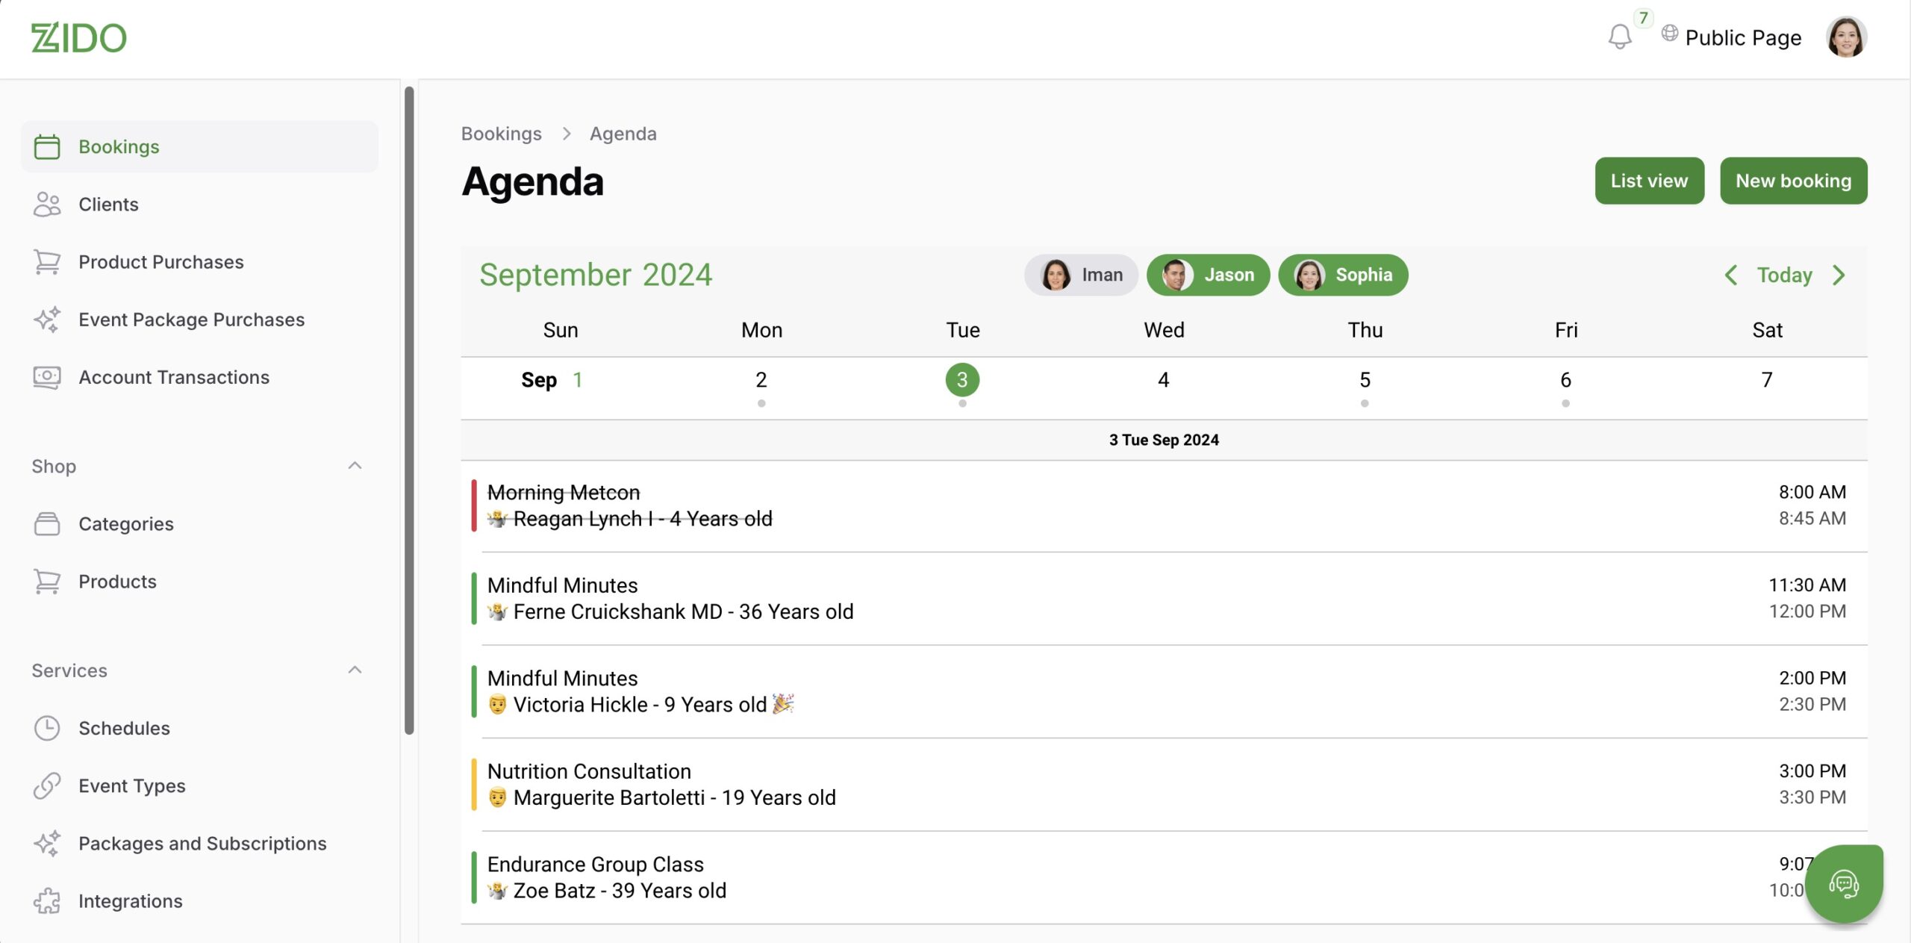The height and width of the screenshot is (943, 1911).
Task: Go to next week with right chevron
Action: [x=1839, y=275]
